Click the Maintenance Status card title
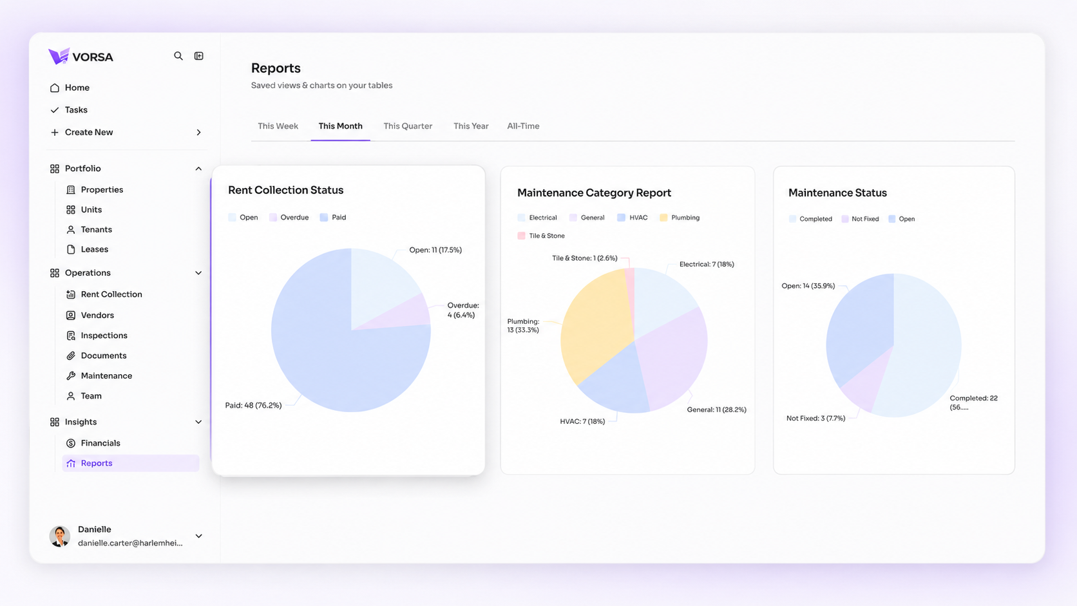 [x=837, y=193]
